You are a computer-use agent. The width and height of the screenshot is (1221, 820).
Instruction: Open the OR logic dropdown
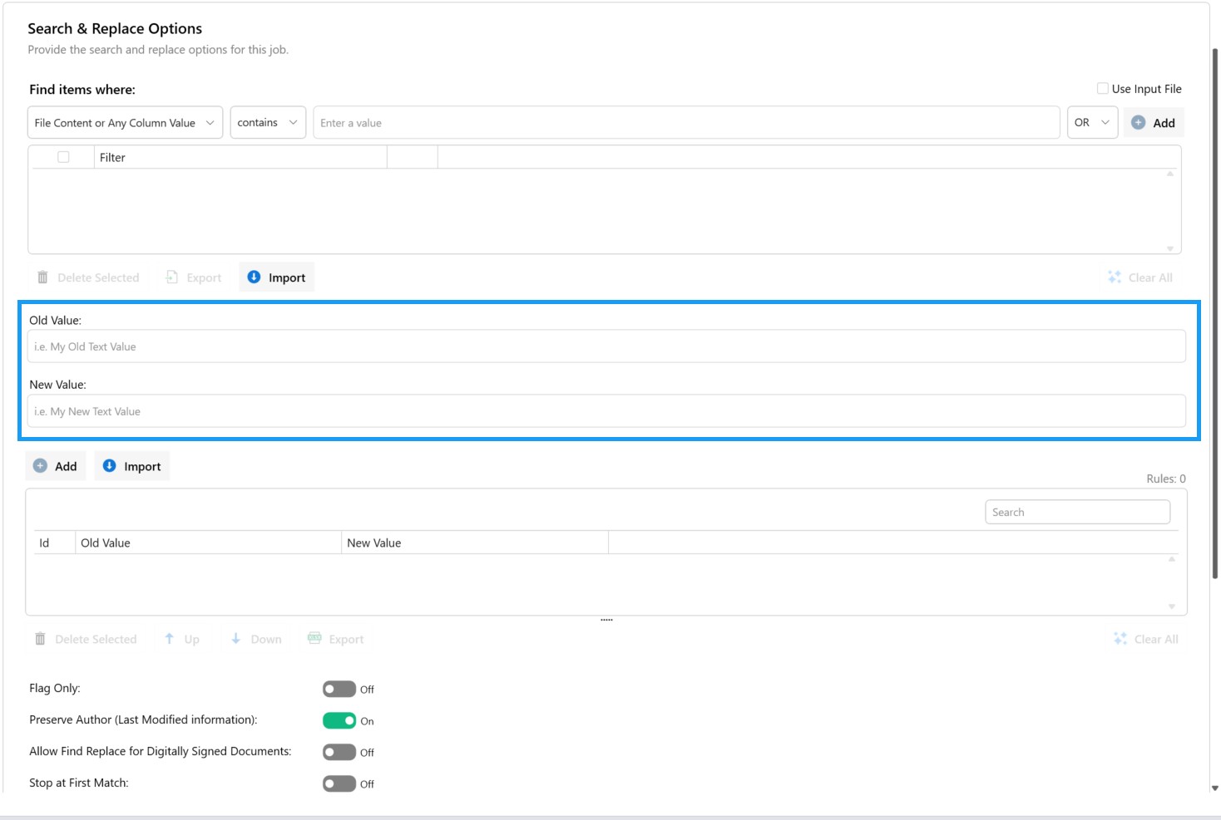point(1093,122)
